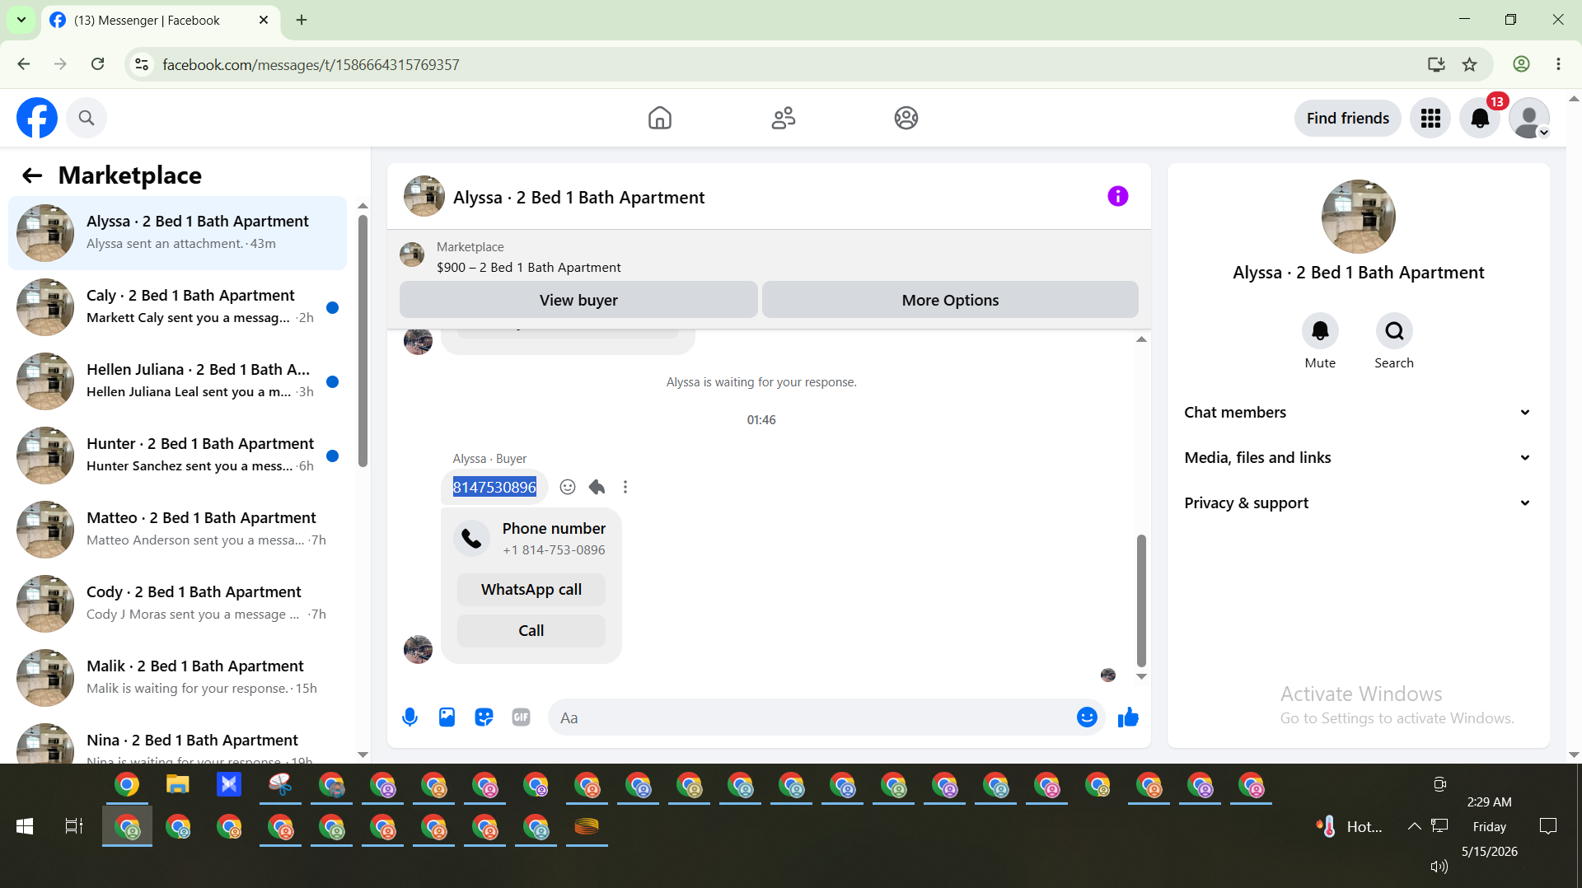Open File Explorer from the taskbar

tap(178, 784)
